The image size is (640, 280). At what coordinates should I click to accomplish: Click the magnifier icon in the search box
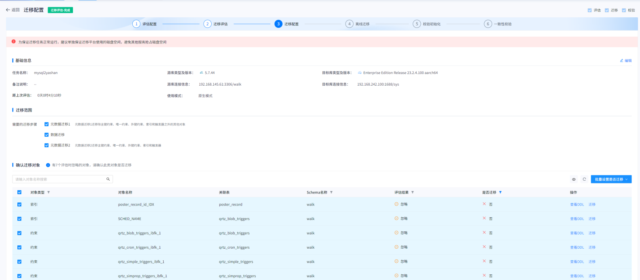click(108, 179)
